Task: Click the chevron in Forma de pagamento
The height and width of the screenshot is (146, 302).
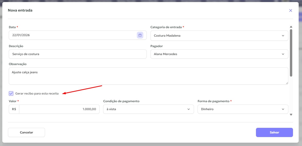Action: 283,109
